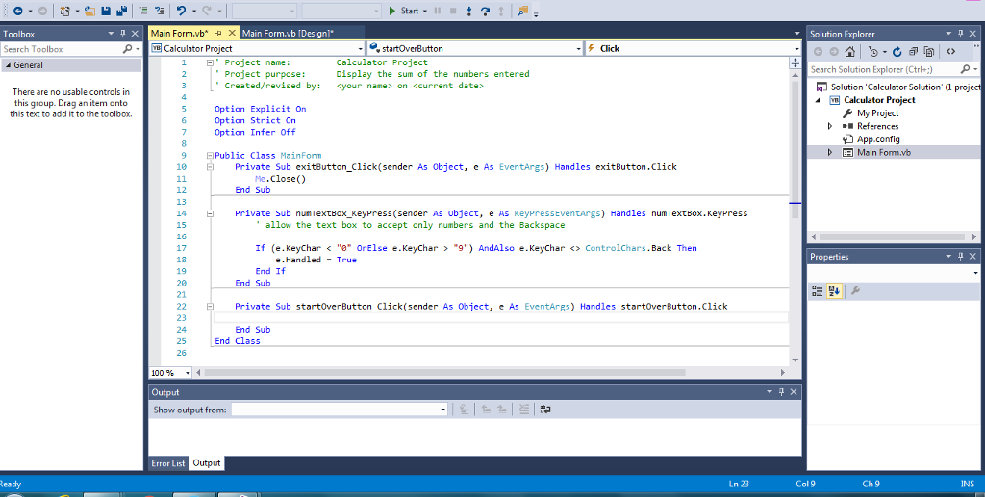Toggle categorized view in Properties panel

pyautogui.click(x=818, y=289)
